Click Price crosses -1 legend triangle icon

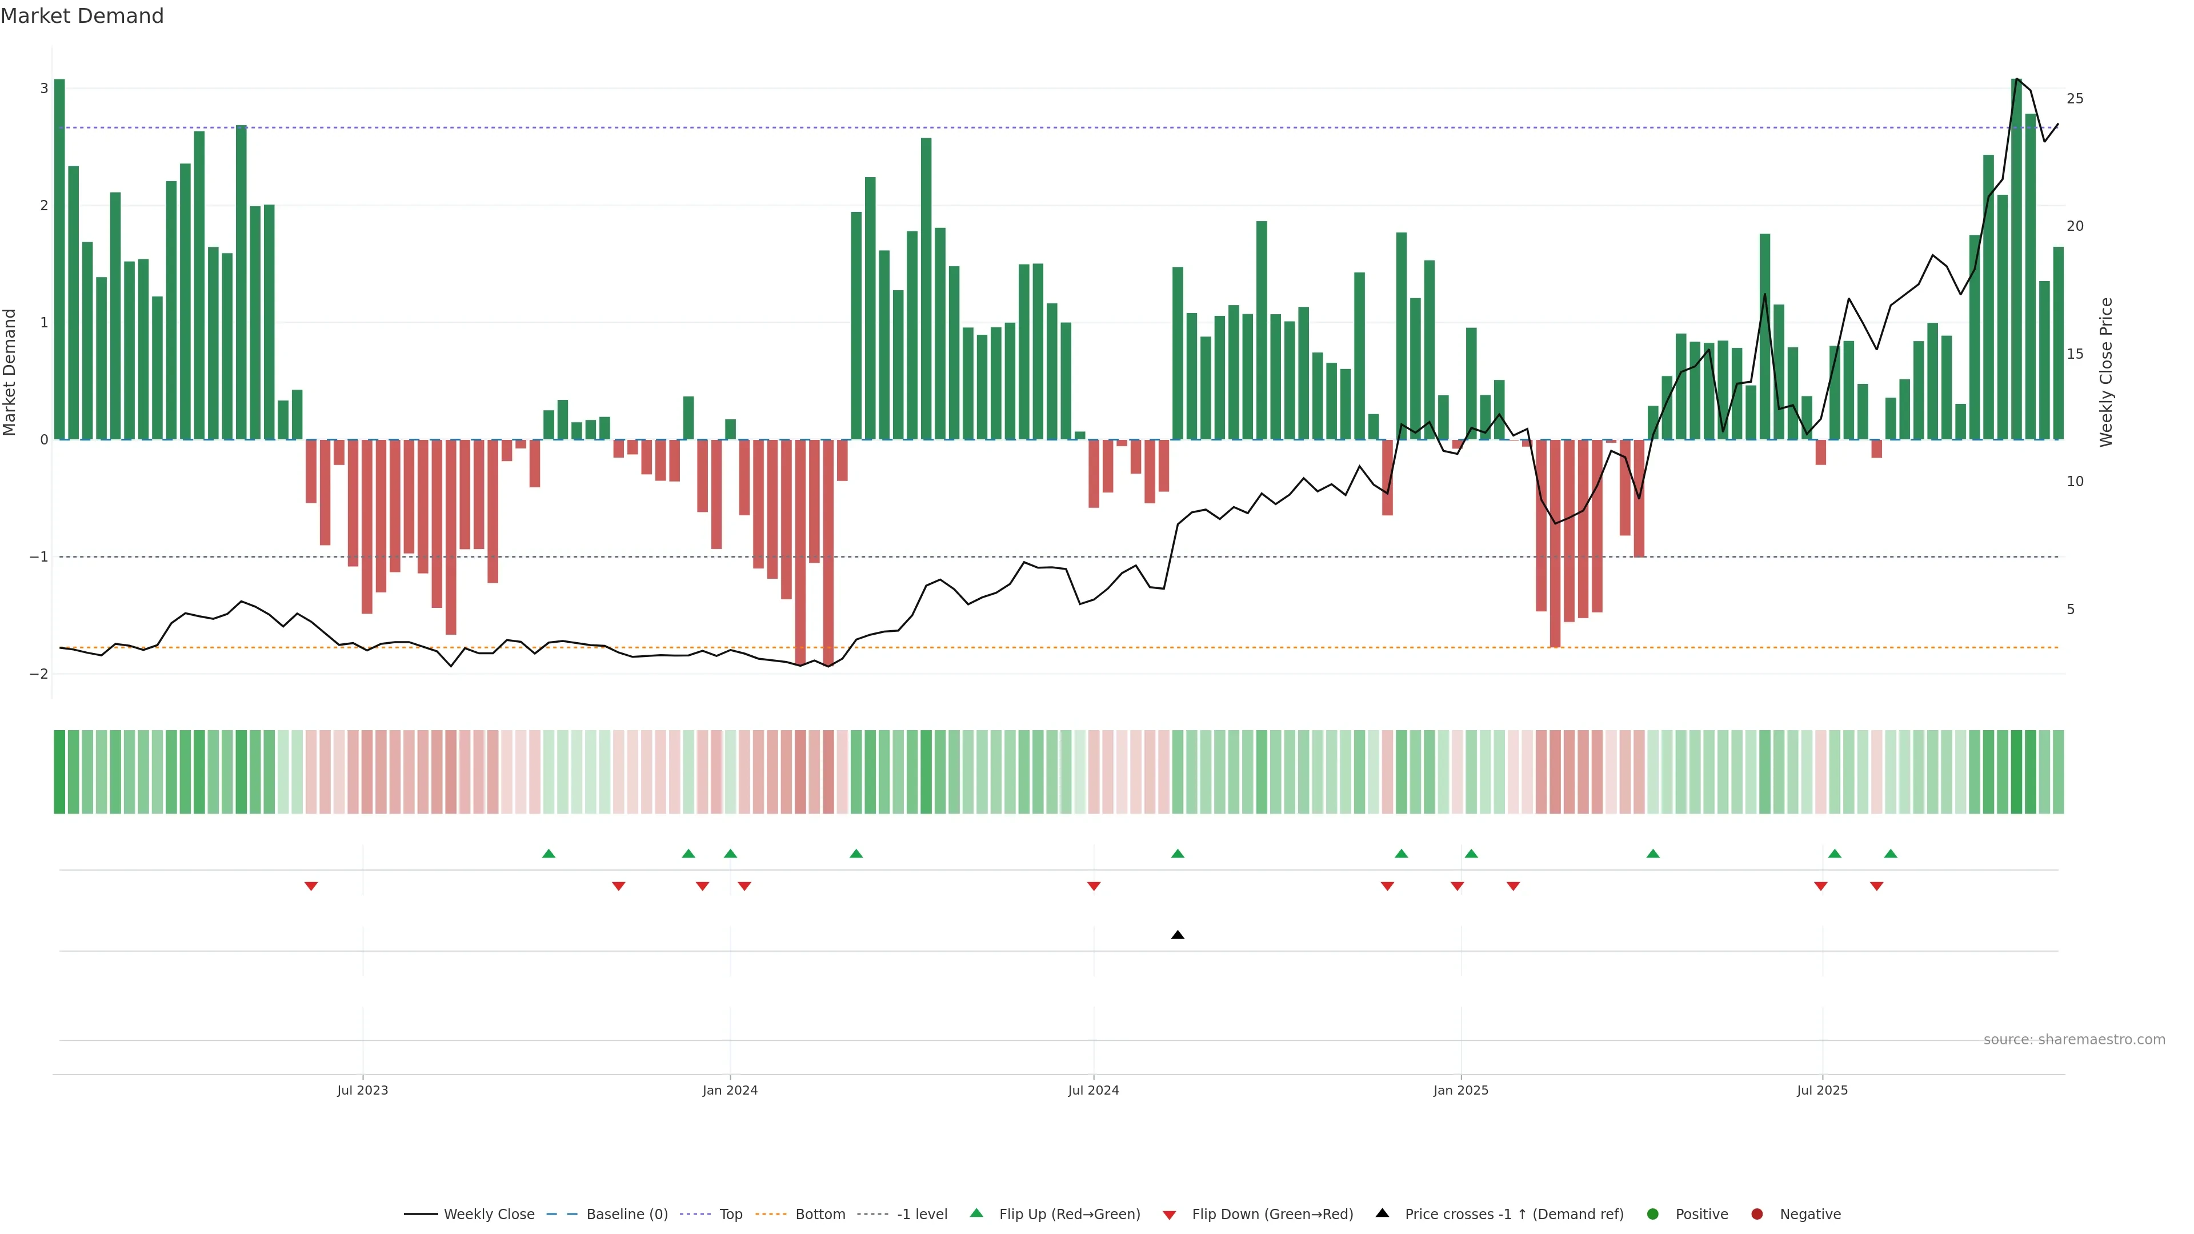(1382, 1213)
